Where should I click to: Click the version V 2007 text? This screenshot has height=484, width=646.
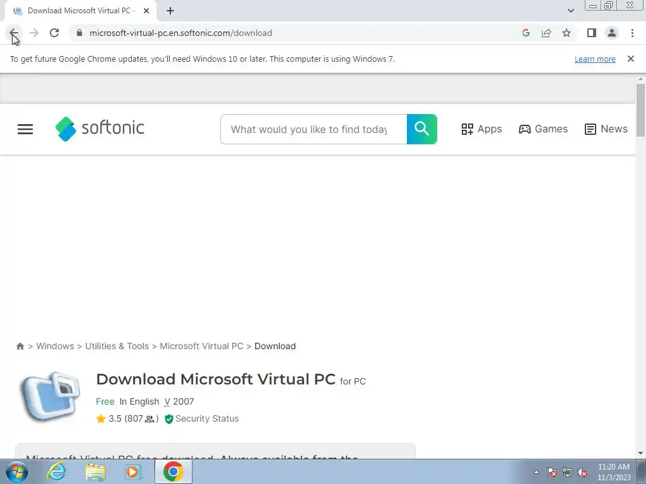[179, 401]
